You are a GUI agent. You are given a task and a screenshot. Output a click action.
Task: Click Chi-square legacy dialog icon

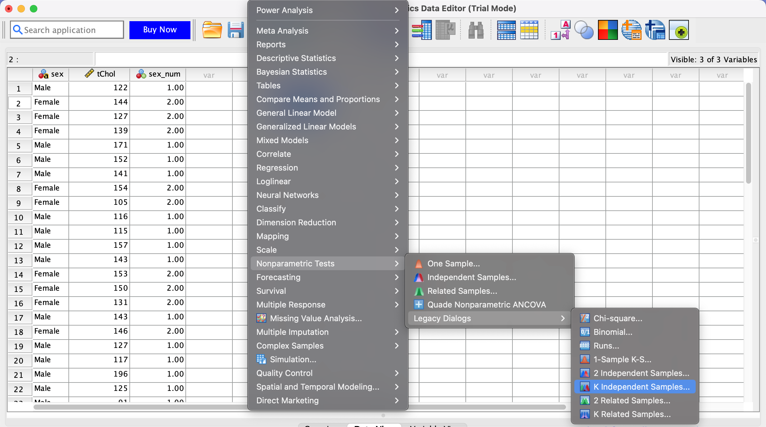tap(585, 318)
